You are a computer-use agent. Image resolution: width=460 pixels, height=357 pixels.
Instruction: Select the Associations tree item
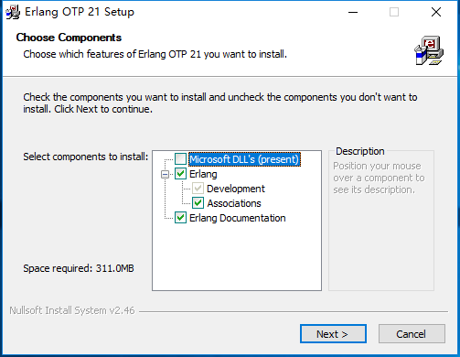point(234,203)
